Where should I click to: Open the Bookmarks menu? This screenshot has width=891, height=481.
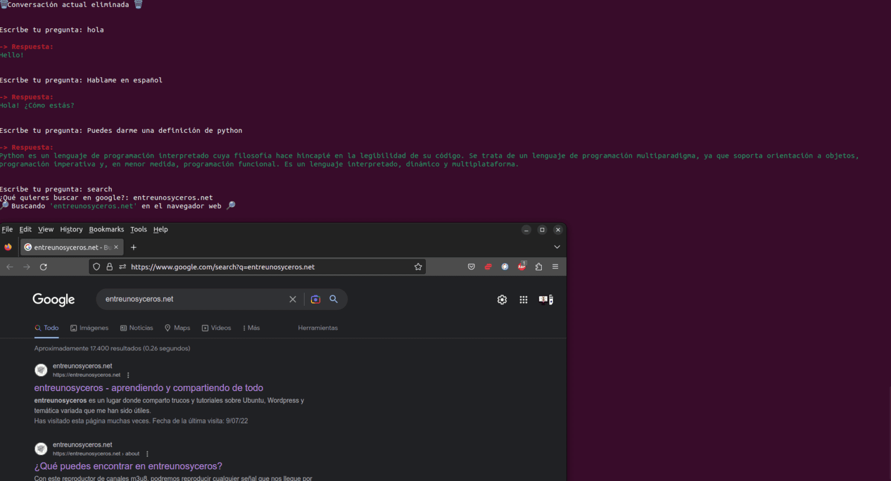[x=107, y=230]
